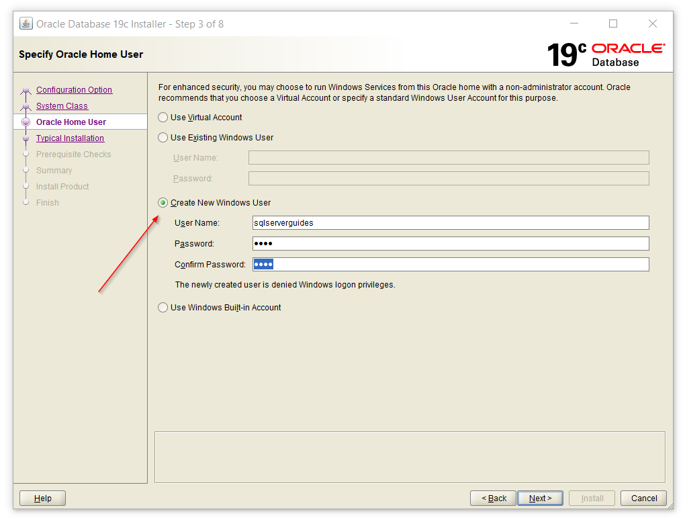Image resolution: width=685 pixels, height=522 pixels.
Task: Cancel the Oracle installation
Action: [x=643, y=498]
